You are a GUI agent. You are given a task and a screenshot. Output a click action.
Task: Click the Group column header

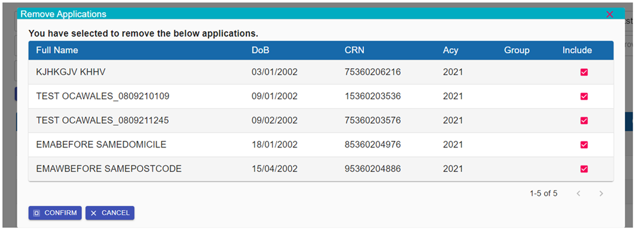tap(517, 51)
